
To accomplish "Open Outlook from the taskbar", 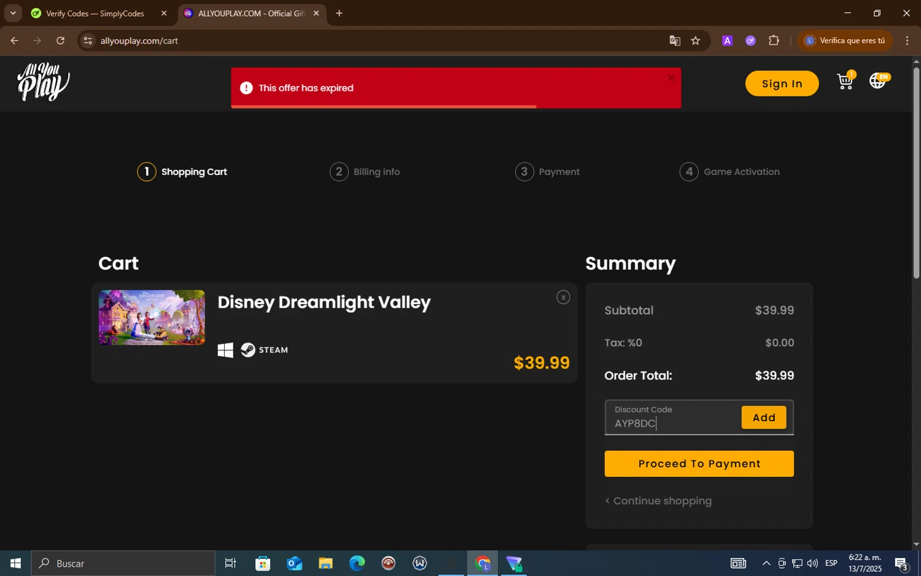I will click(294, 563).
